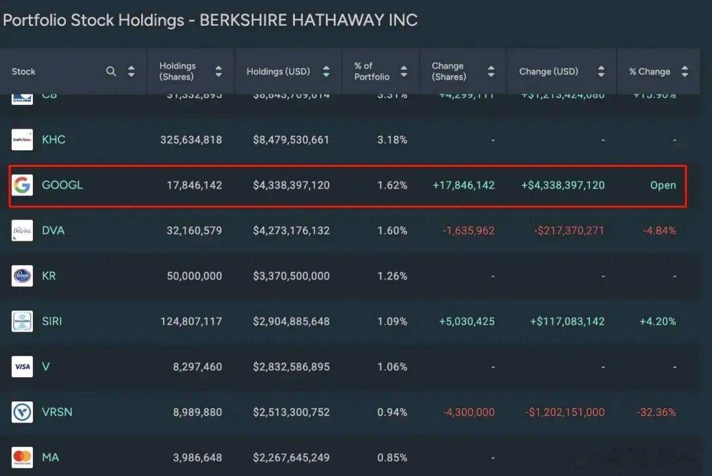Select DVA share change -1,635,962
Viewport: 712px width, 476px height.
pyautogui.click(x=469, y=231)
